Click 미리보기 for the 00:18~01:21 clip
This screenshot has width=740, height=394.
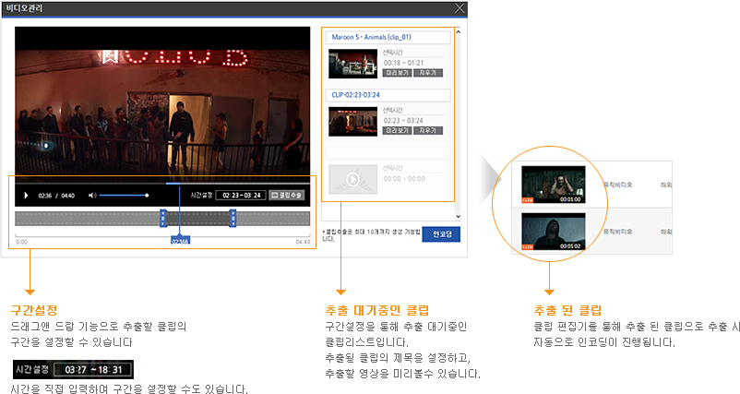tap(397, 73)
